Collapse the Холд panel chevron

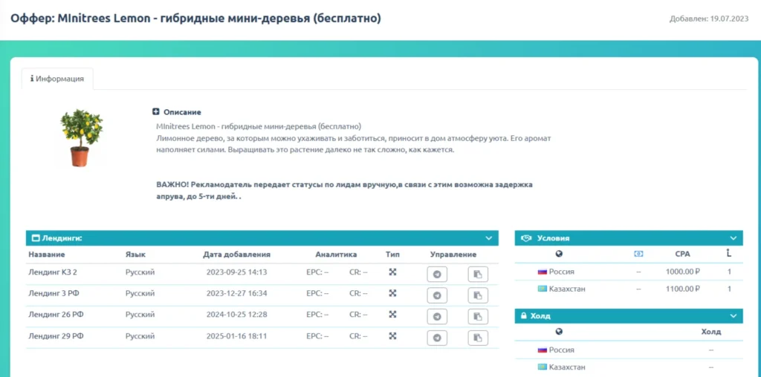coord(733,316)
